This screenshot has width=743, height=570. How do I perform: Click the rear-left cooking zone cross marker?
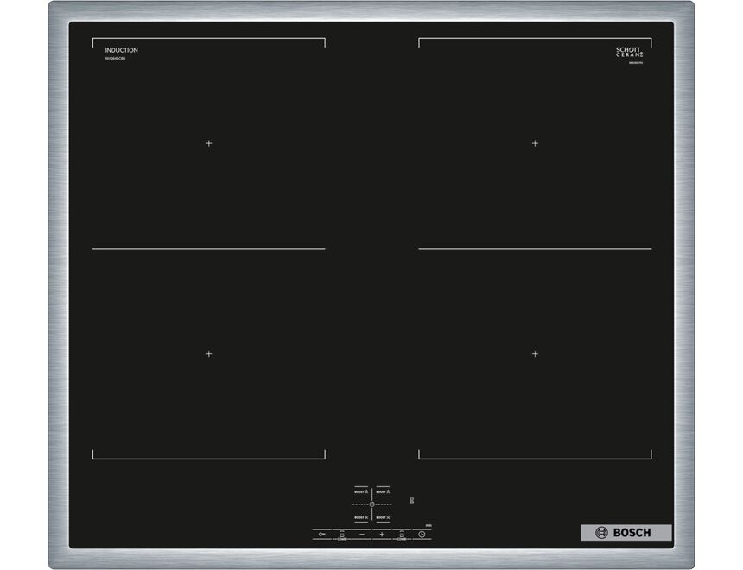pyautogui.click(x=208, y=143)
